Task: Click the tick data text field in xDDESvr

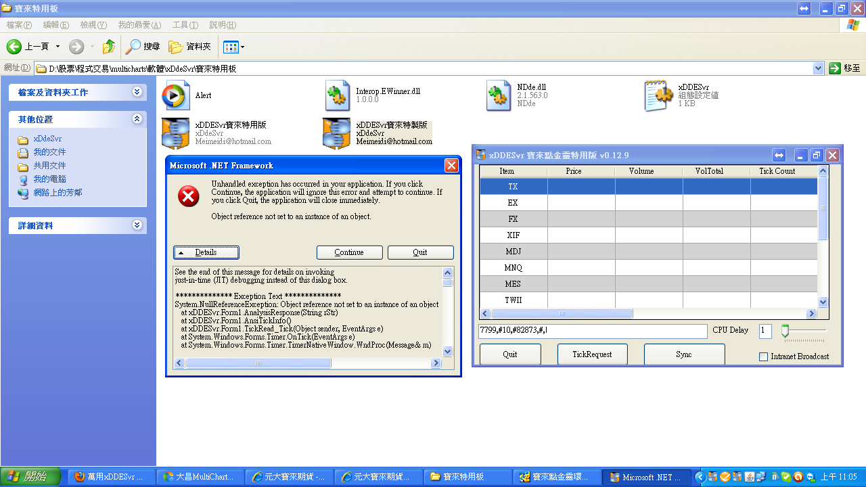Action: (x=593, y=331)
